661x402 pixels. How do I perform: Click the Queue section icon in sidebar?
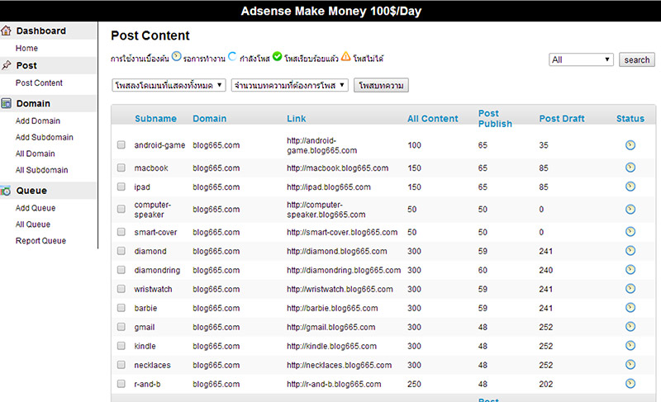click(7, 191)
